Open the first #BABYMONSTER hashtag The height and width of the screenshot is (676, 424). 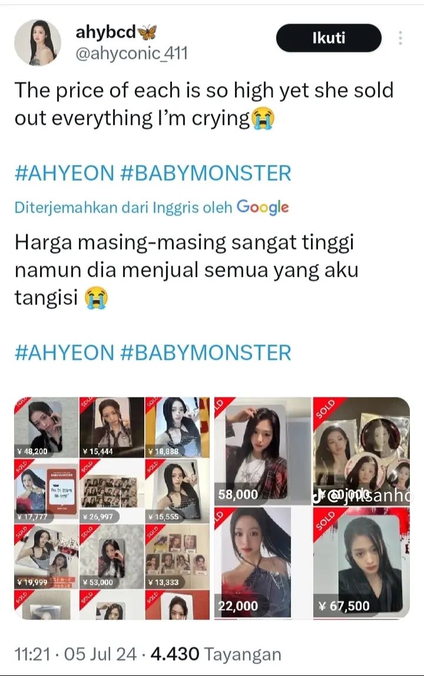[206, 173]
